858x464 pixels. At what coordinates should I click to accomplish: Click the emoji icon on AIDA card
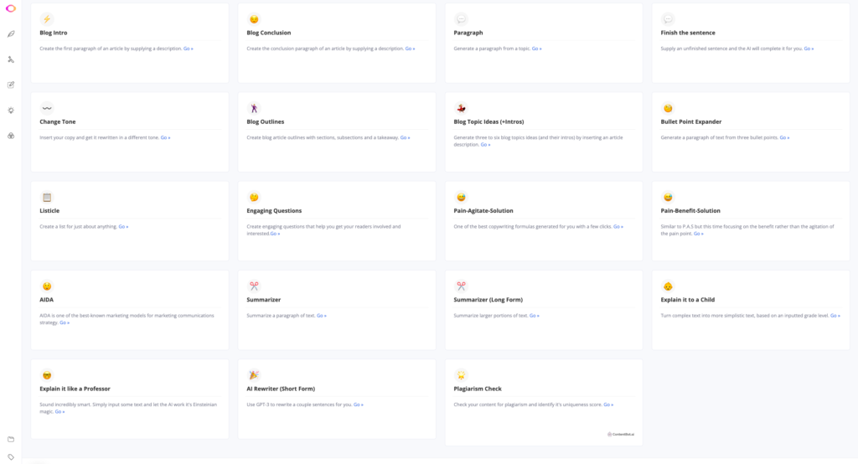(x=47, y=286)
